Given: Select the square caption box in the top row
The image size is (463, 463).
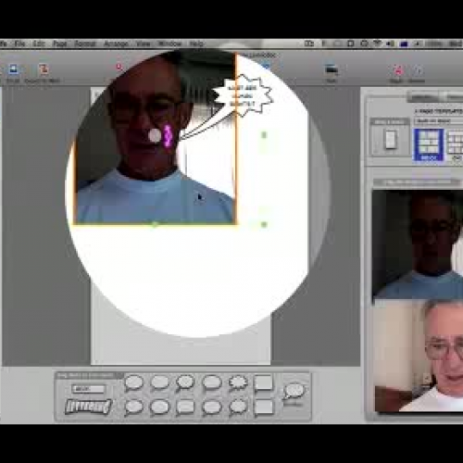Looking at the screenshot, I should 263,383.
